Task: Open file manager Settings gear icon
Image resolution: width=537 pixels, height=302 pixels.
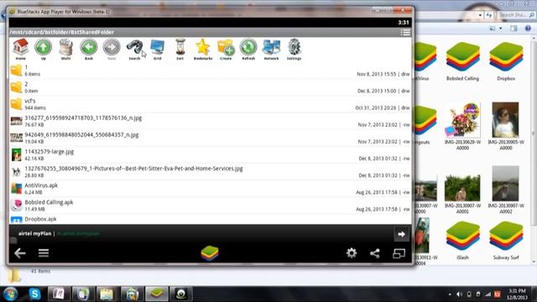Action: pyautogui.click(x=295, y=49)
